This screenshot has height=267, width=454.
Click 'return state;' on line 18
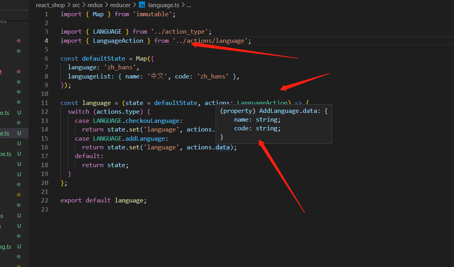(x=105, y=165)
